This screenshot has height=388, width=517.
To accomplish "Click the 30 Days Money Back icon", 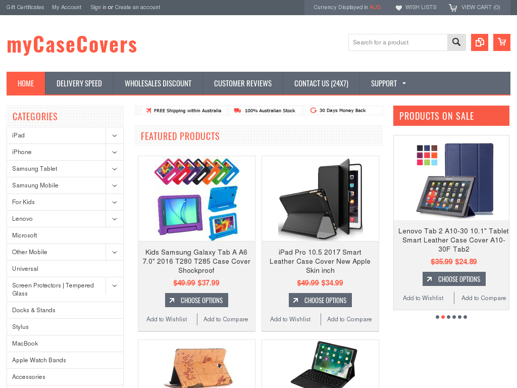I will coord(313,110).
